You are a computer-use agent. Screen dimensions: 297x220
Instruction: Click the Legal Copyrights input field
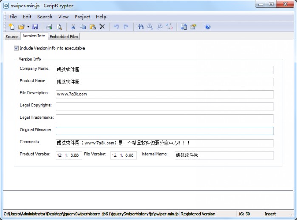(164, 106)
